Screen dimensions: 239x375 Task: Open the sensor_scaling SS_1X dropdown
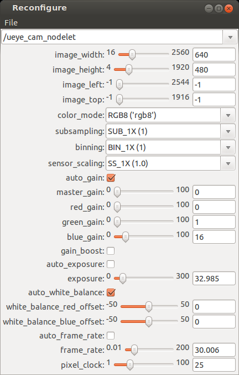point(170,163)
